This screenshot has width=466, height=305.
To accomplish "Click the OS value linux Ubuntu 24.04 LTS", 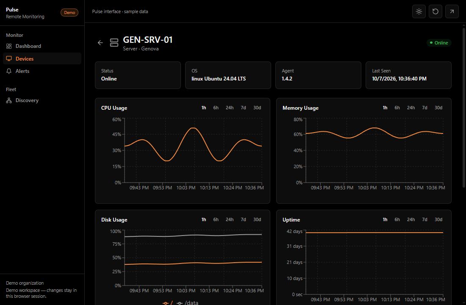I will tap(219, 79).
